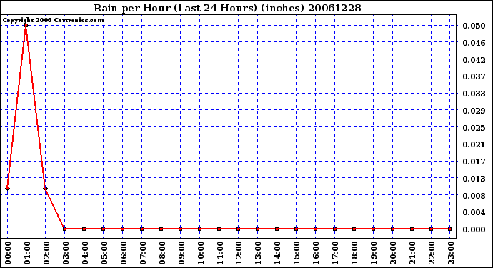The height and width of the screenshot is (268, 493).
Task: Click the data point at 00:00
Action: coord(8,189)
